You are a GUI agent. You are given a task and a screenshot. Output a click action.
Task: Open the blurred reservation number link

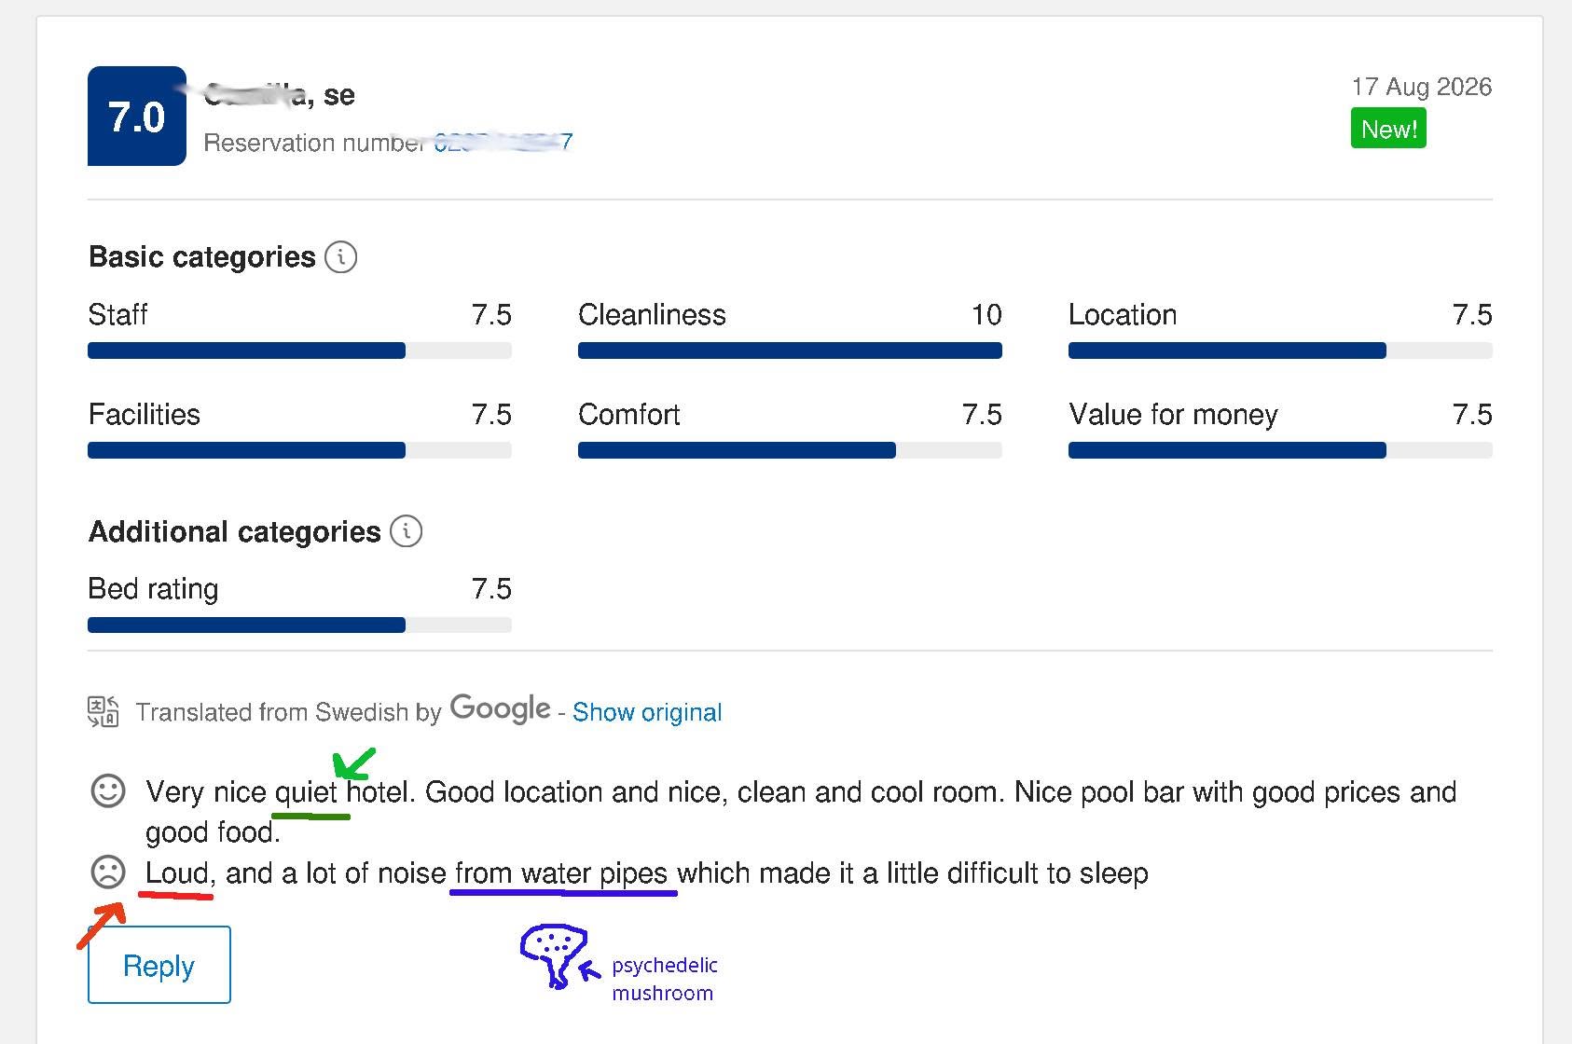pos(503,143)
